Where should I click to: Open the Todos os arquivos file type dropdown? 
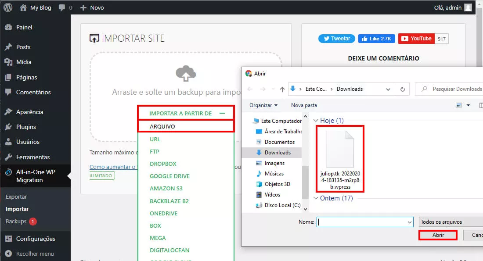pyautogui.click(x=451, y=222)
